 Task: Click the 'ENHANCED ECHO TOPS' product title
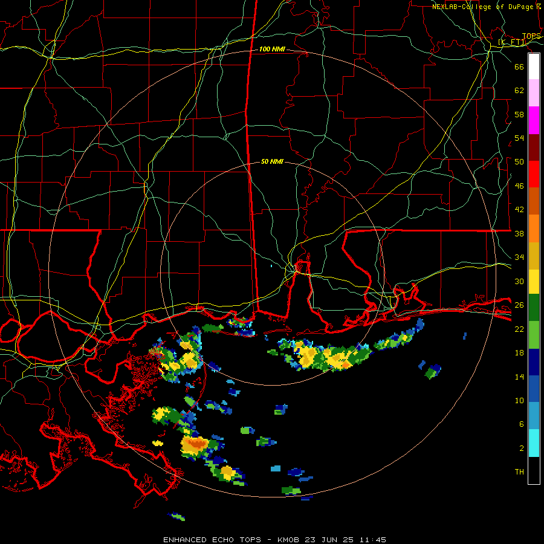coord(212,540)
